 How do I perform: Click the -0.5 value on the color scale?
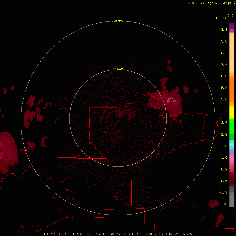pyautogui.click(x=223, y=181)
